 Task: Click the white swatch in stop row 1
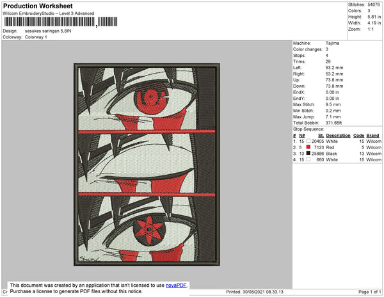click(x=308, y=141)
